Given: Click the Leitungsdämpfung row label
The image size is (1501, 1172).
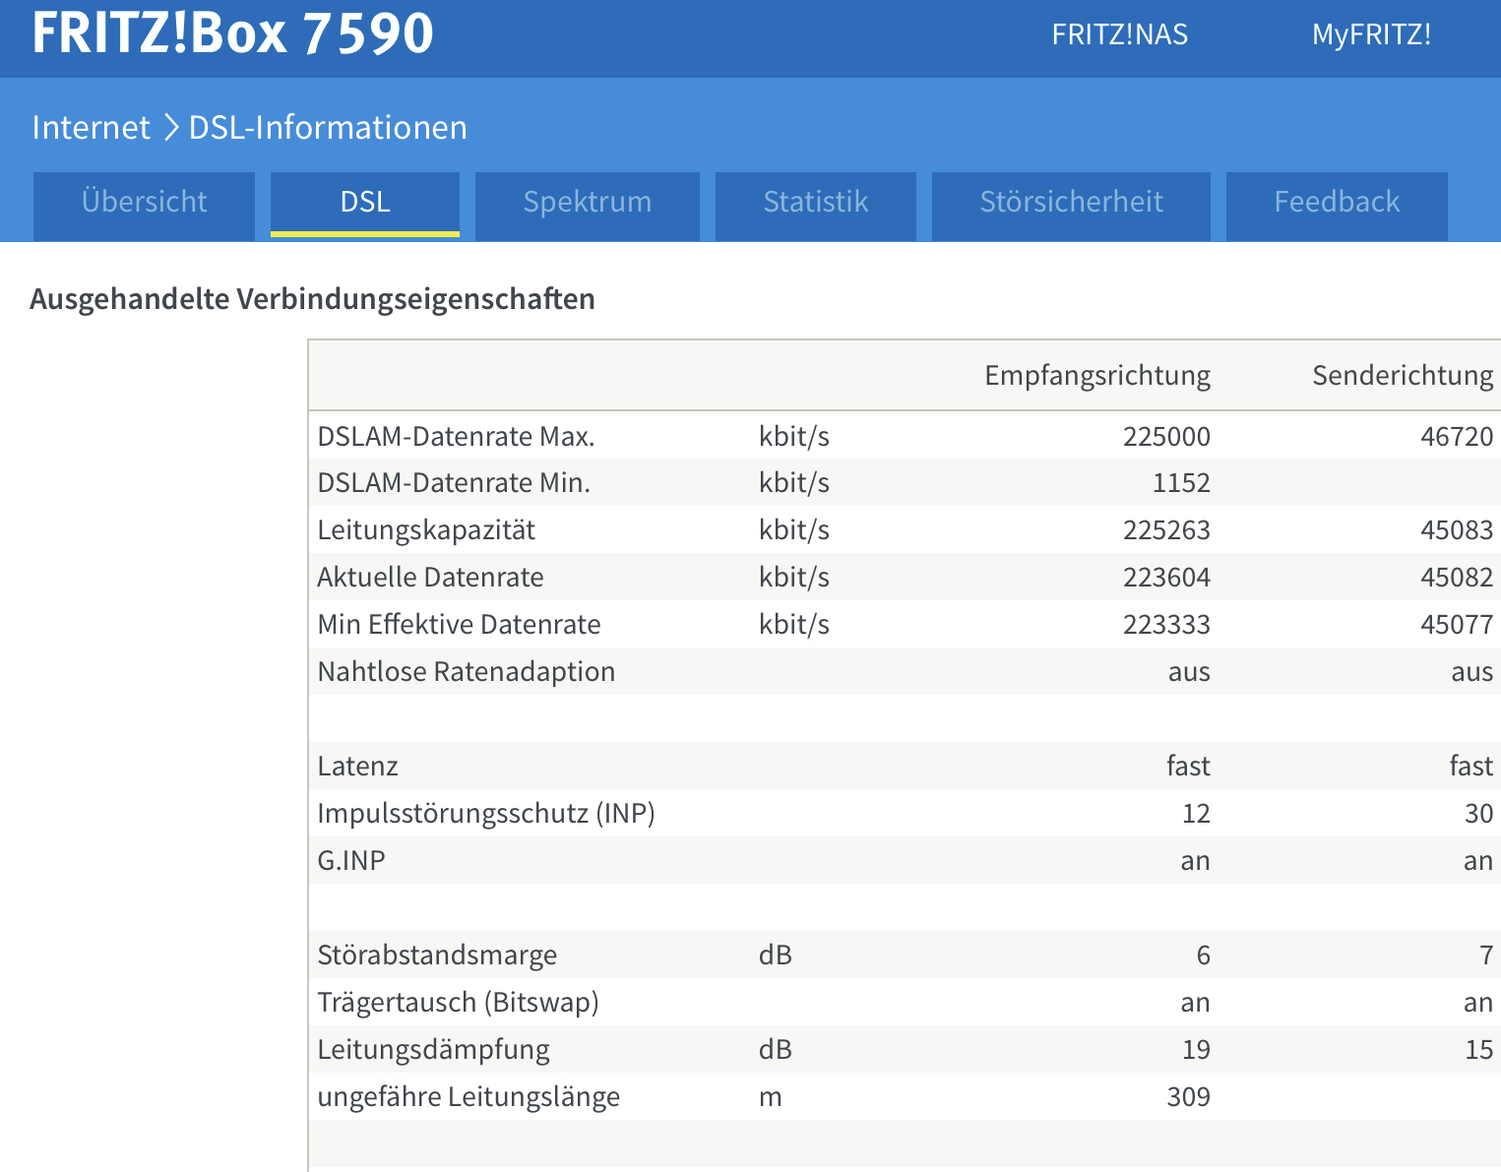Looking at the screenshot, I should point(433,1050).
